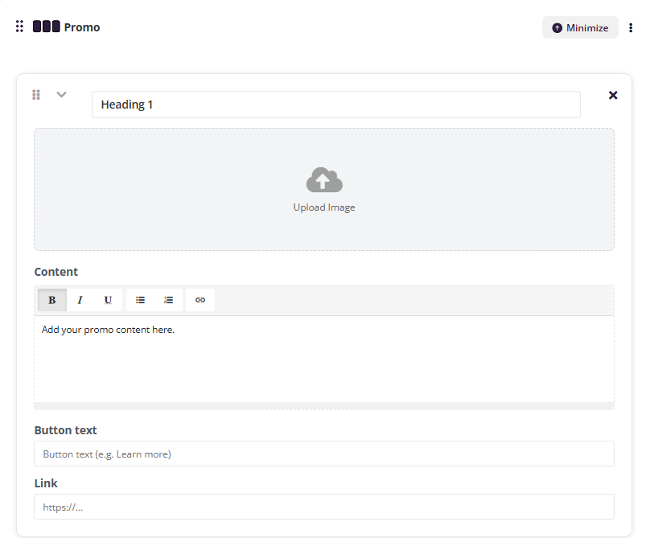Click the Upload Image cloud icon
This screenshot has width=646, height=538.
324,179
